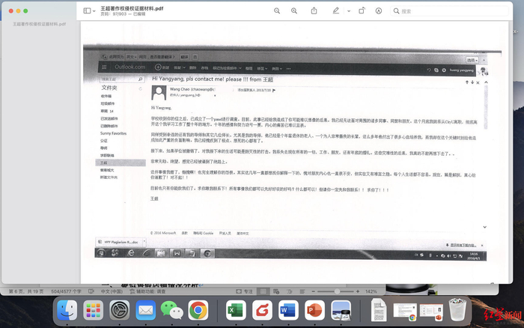
Task: Open Trash from the Dock
Action: click(457, 309)
